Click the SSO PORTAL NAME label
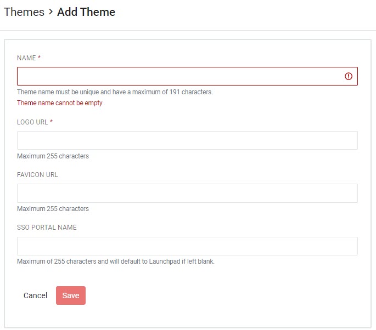Image resolution: width=376 pixels, height=330 pixels. [47, 227]
